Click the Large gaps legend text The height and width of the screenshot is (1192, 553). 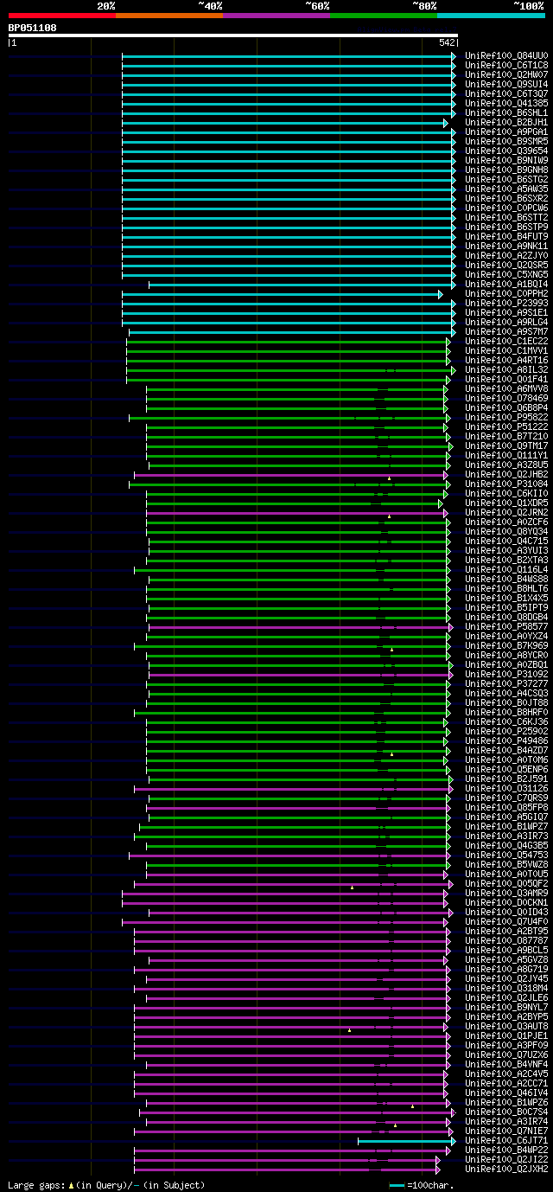[x=106, y=1185]
